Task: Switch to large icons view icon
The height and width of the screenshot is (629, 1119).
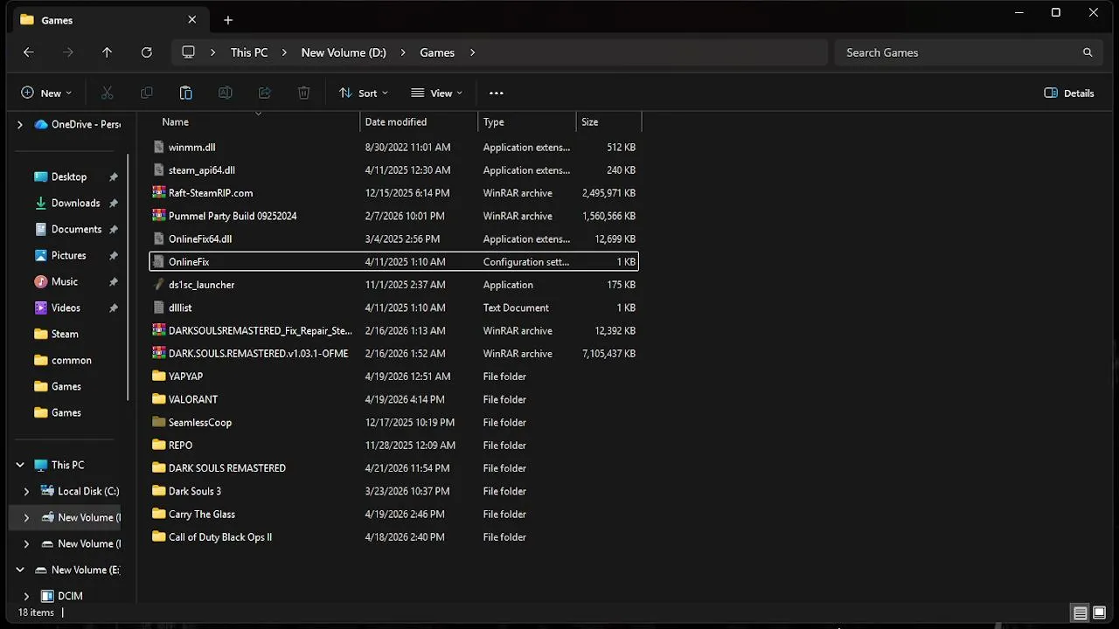Action: tap(1100, 612)
